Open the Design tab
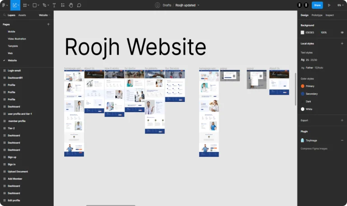Image resolution: width=347 pixels, height=206 pixels. coord(305,15)
